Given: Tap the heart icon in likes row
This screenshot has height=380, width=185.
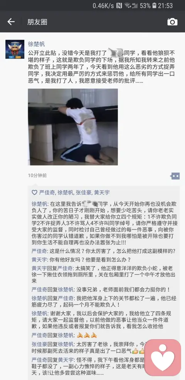Looking at the screenshot, I should click(35, 193).
